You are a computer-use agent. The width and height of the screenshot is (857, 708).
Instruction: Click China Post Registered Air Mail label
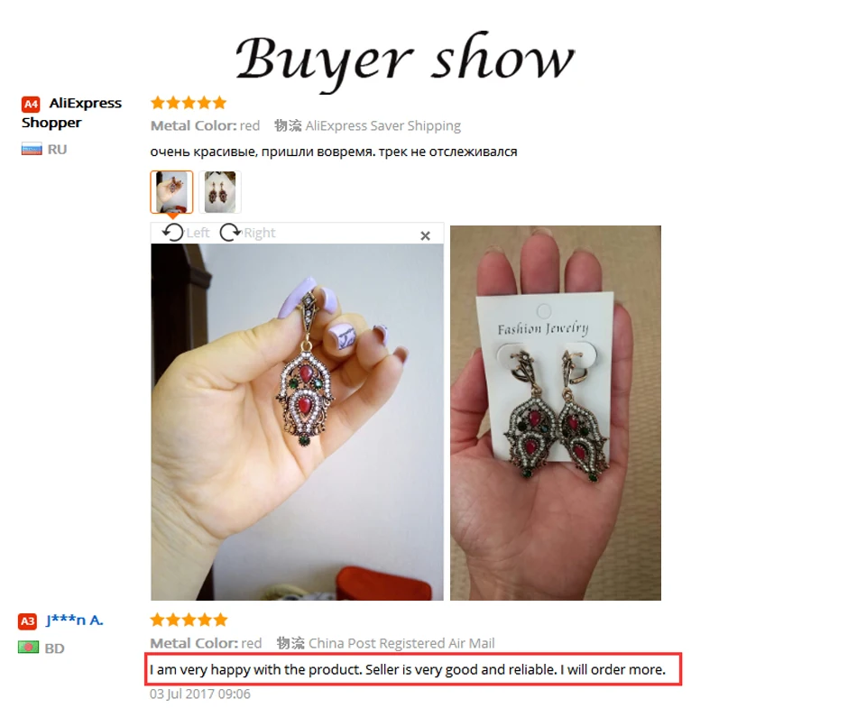point(401,643)
